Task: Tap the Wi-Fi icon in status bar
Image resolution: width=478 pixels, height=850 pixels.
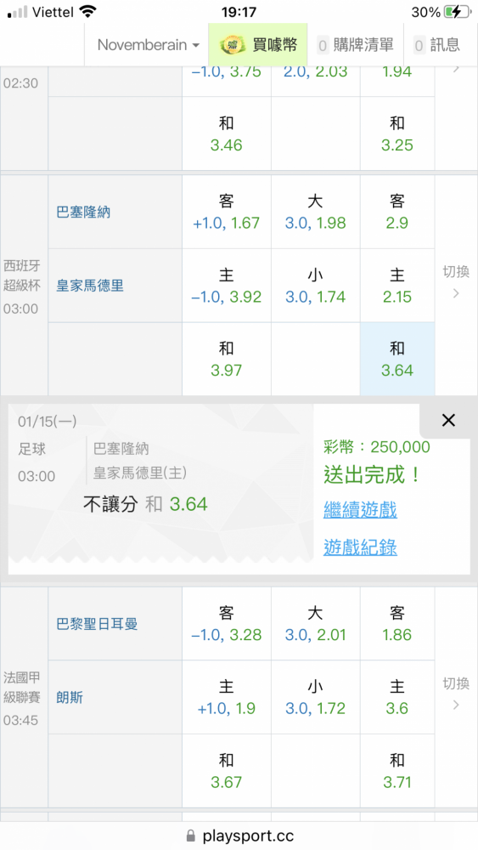Action: coord(87,12)
